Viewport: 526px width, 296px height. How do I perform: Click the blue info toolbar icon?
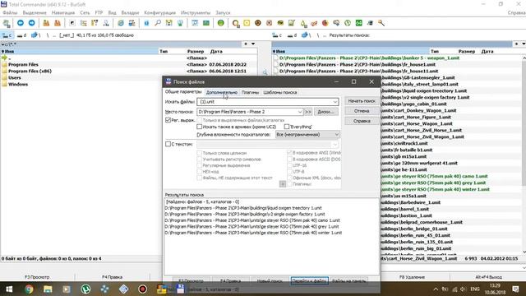tap(146, 23)
